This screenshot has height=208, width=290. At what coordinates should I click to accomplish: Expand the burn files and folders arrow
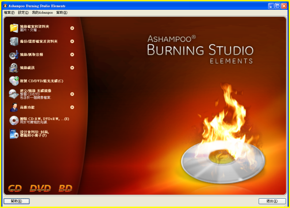point(72,28)
